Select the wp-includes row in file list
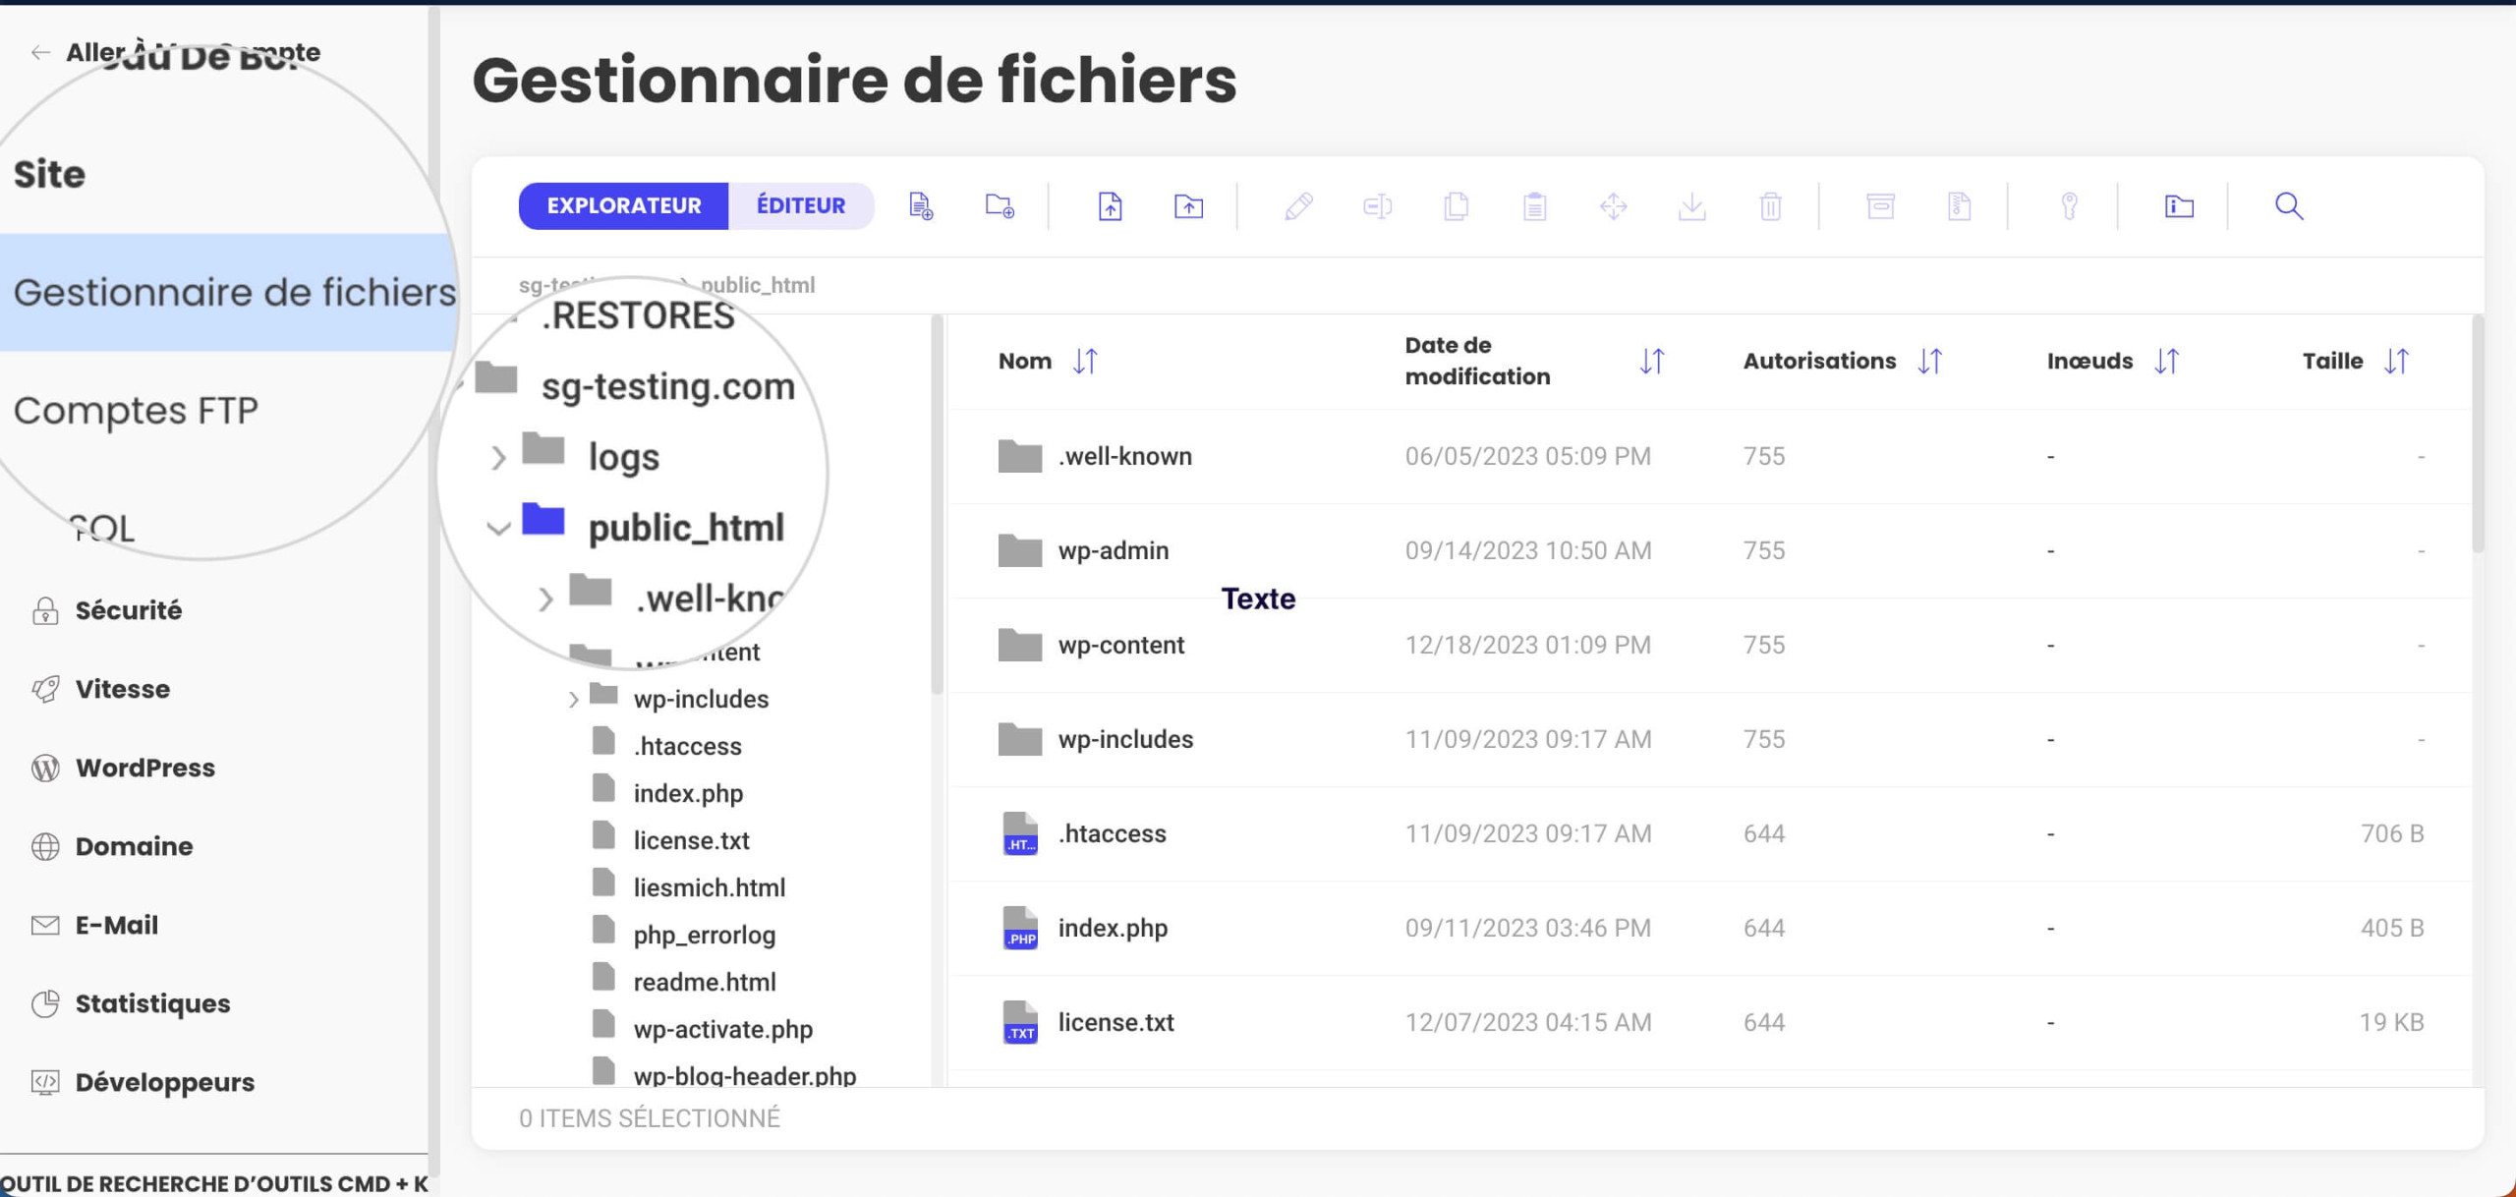The image size is (2516, 1197). coord(1710,739)
